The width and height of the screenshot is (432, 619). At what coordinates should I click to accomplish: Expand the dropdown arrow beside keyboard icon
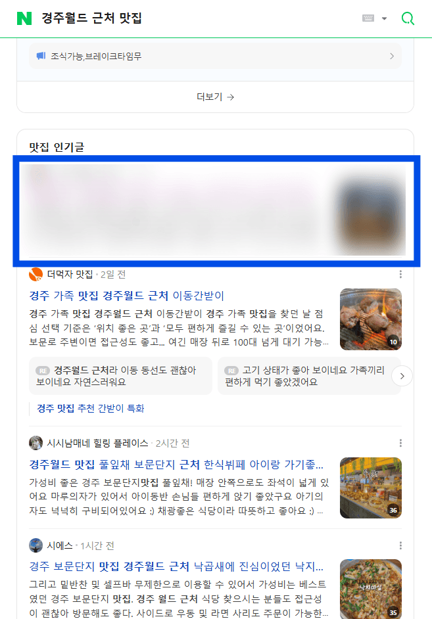(384, 18)
